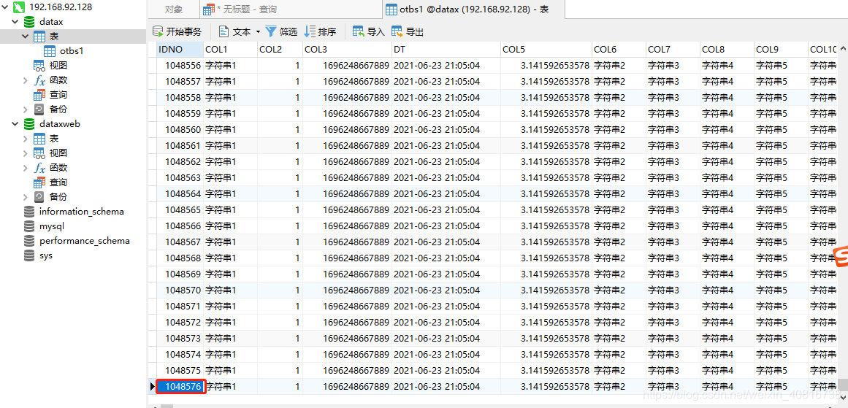Click the 查询 icon under datax
This screenshot has width=848, height=408.
click(39, 95)
